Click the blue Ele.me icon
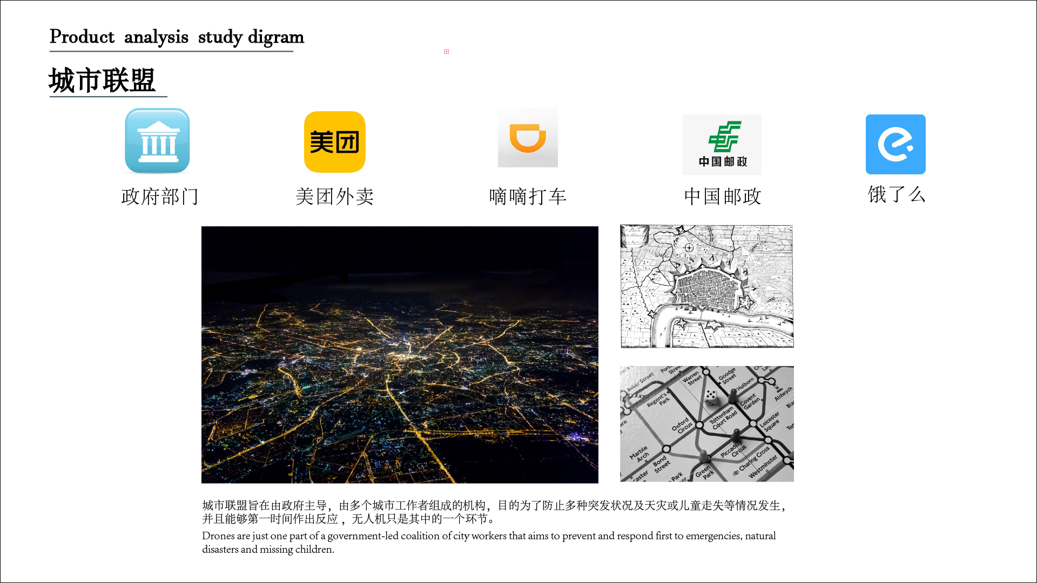 tap(895, 144)
